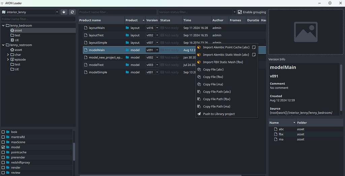Click the Folder name filter field
This screenshot has height=176, width=345.
(x=38, y=19)
